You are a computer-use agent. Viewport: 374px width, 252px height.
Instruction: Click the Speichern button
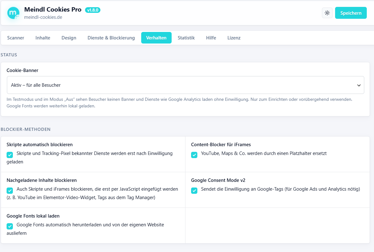(351, 13)
